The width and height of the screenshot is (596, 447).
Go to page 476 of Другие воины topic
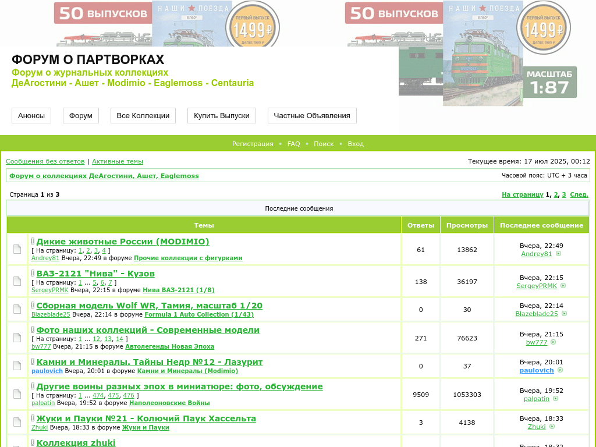(x=129, y=395)
